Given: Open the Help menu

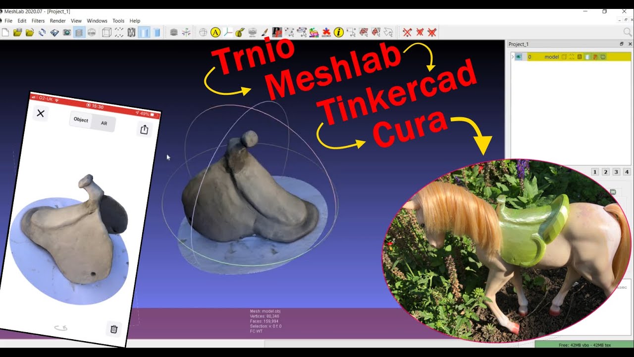Looking at the screenshot, I should (135, 21).
